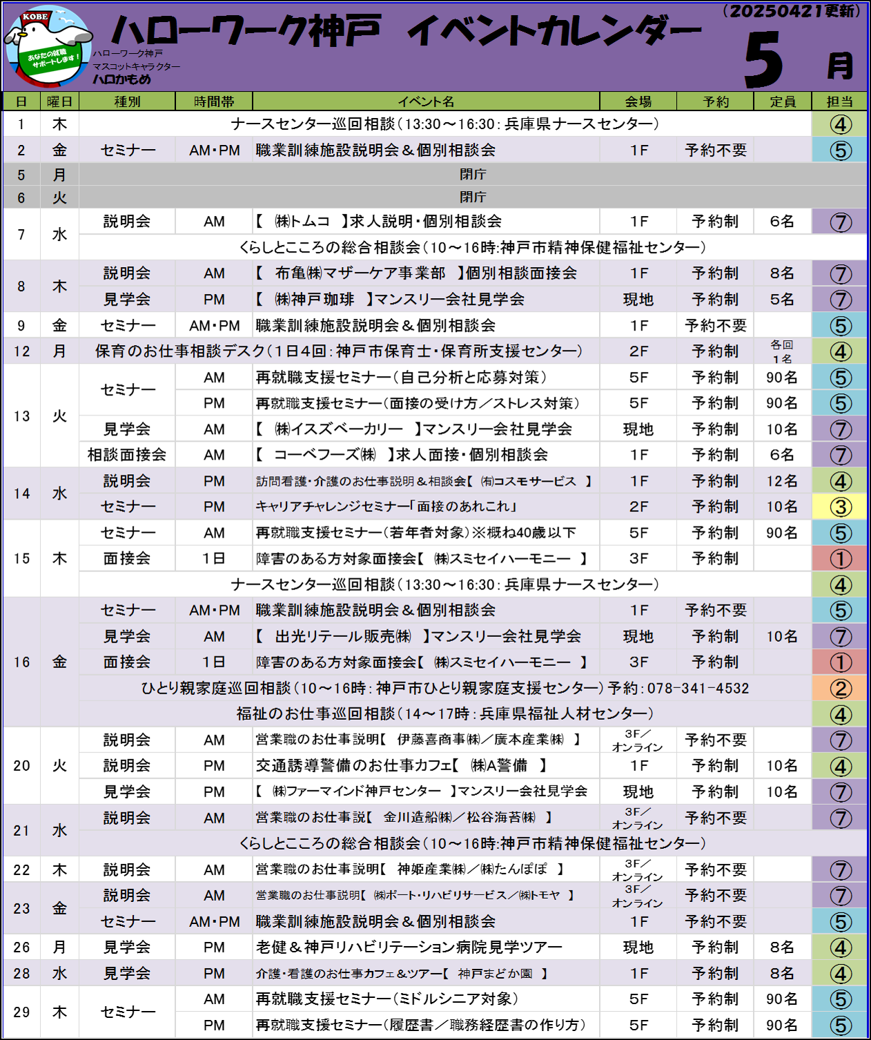Select 交通誘導警備のお仕事カフェ【㈱A警備】 event
Screen dimensions: 871x1040
402,765
